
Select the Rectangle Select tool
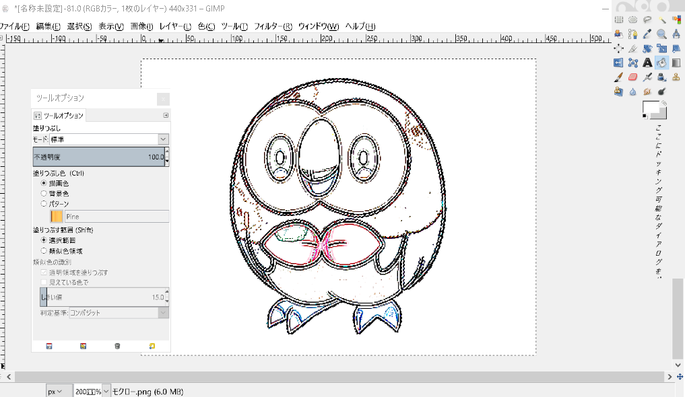618,20
